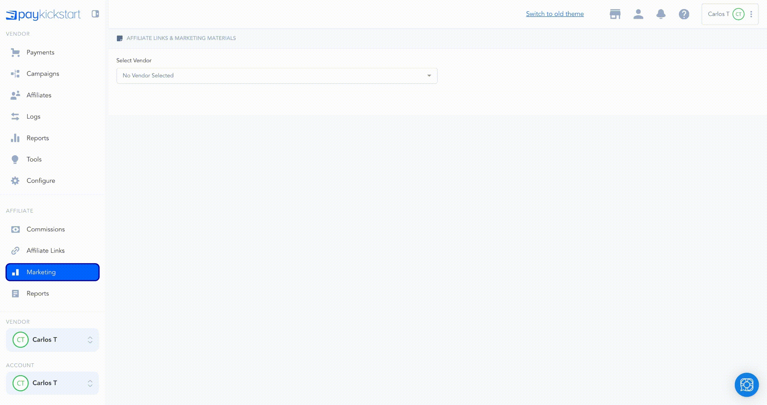Click the Configure gear icon

[x=15, y=181]
